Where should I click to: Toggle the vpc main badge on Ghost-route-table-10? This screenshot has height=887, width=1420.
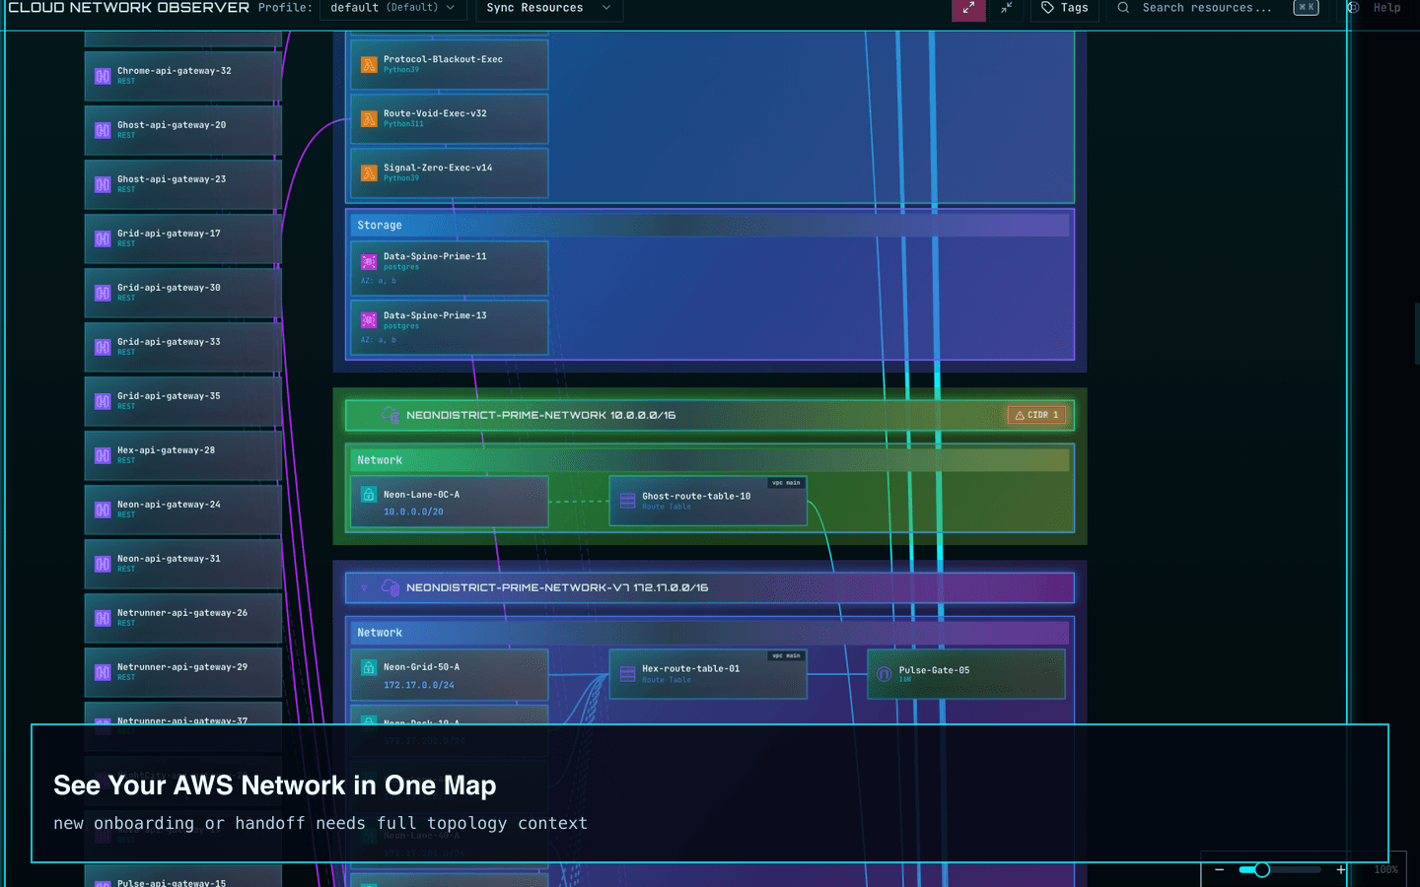click(x=784, y=482)
